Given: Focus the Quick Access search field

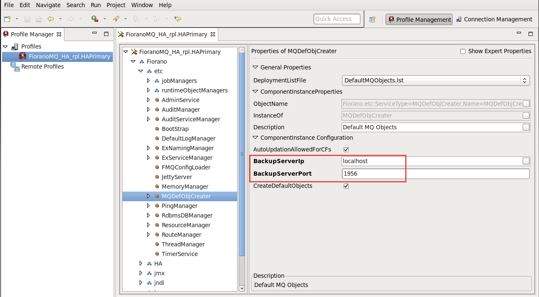Looking at the screenshot, I should pos(337,19).
